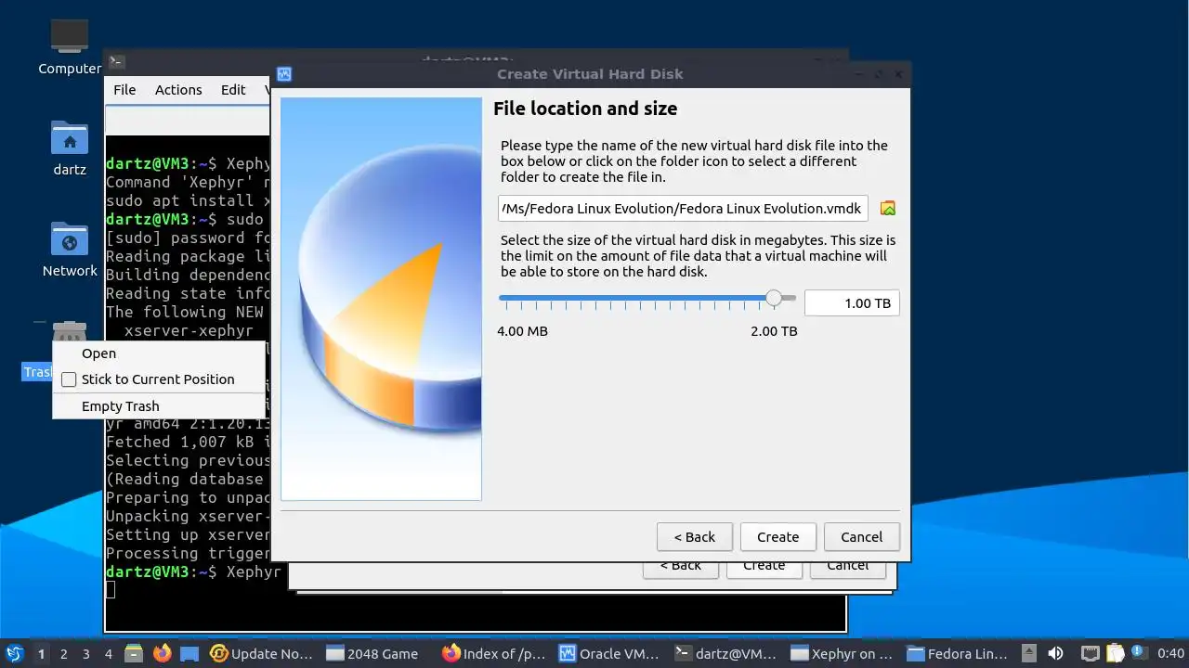The image size is (1189, 668).
Task: Click the 0:40 clock in the panel
Action: [1170, 654]
